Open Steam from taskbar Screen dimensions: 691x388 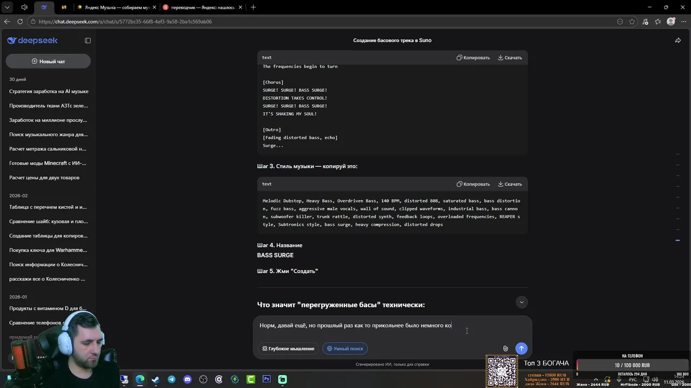(155, 379)
